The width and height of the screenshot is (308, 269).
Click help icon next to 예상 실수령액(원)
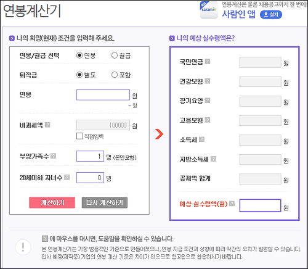[x=232, y=204]
